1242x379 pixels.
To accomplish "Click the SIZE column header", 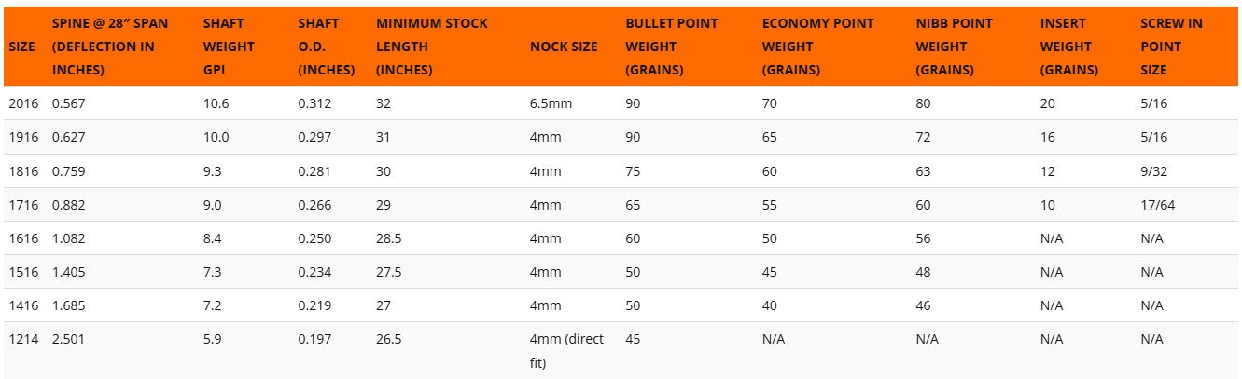I will tap(22, 47).
